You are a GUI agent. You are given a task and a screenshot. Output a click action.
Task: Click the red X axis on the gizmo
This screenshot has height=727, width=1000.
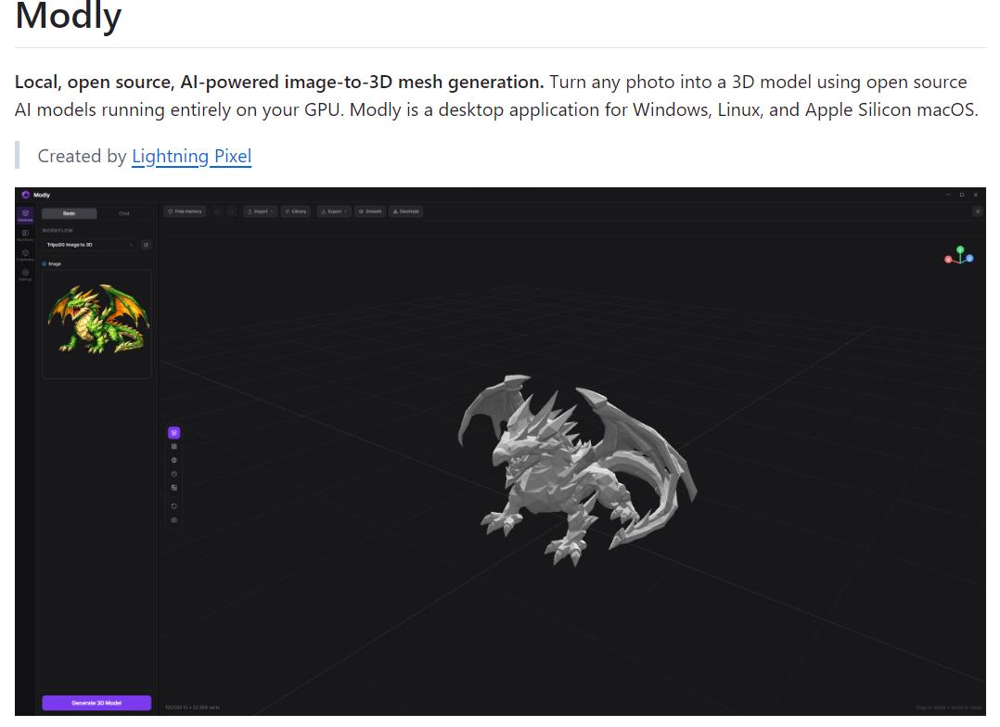[x=948, y=260]
